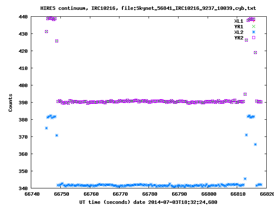Click the x-axis tick label 66790
Image resolution: width=274 pixels, height=206 pixels.
point(179,194)
